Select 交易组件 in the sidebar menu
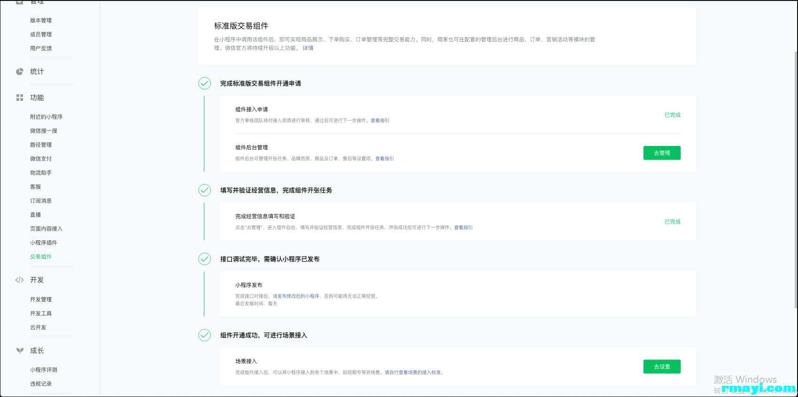 tap(41, 257)
